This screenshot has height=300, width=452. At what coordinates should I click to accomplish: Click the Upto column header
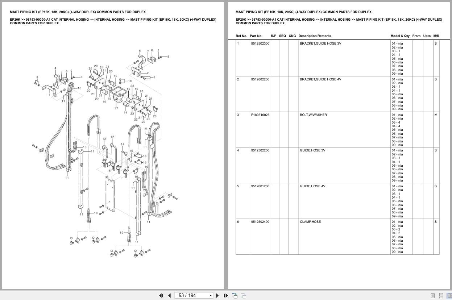427,36
